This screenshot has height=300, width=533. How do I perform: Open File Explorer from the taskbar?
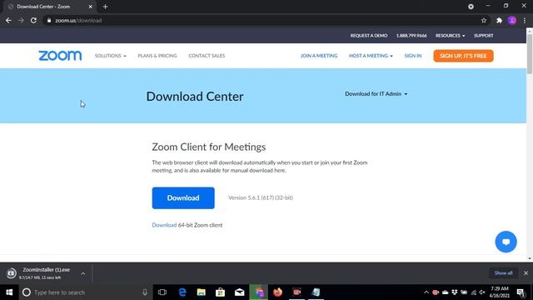point(202,292)
